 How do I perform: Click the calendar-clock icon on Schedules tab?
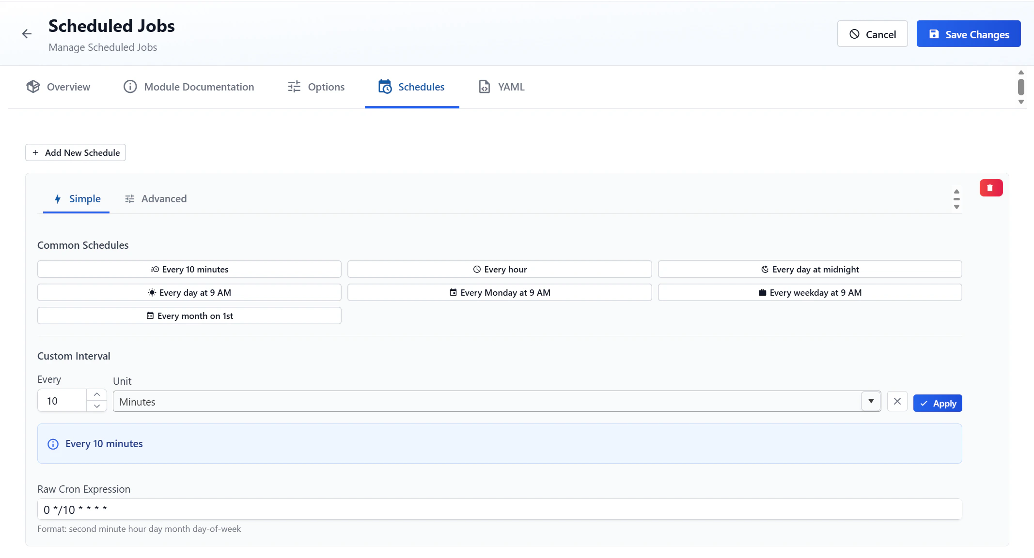[x=385, y=87]
